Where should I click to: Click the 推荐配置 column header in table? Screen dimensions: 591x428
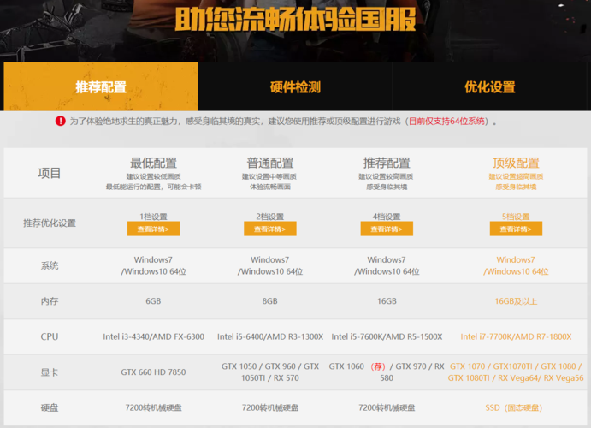tap(387, 163)
